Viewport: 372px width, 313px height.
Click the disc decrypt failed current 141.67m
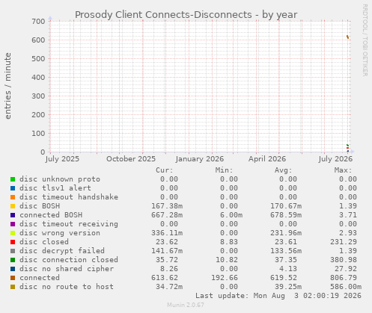coord(167,251)
